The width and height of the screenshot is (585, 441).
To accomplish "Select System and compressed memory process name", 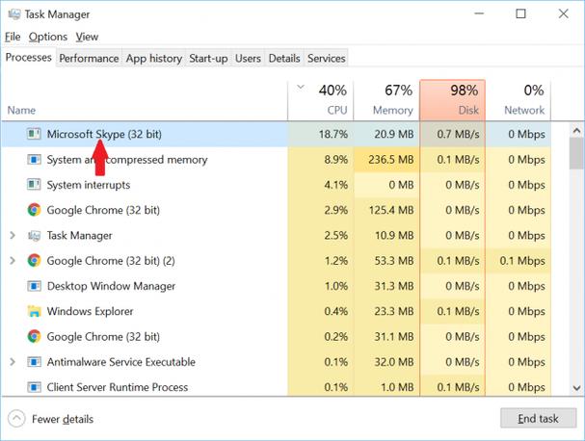I will pos(127,160).
